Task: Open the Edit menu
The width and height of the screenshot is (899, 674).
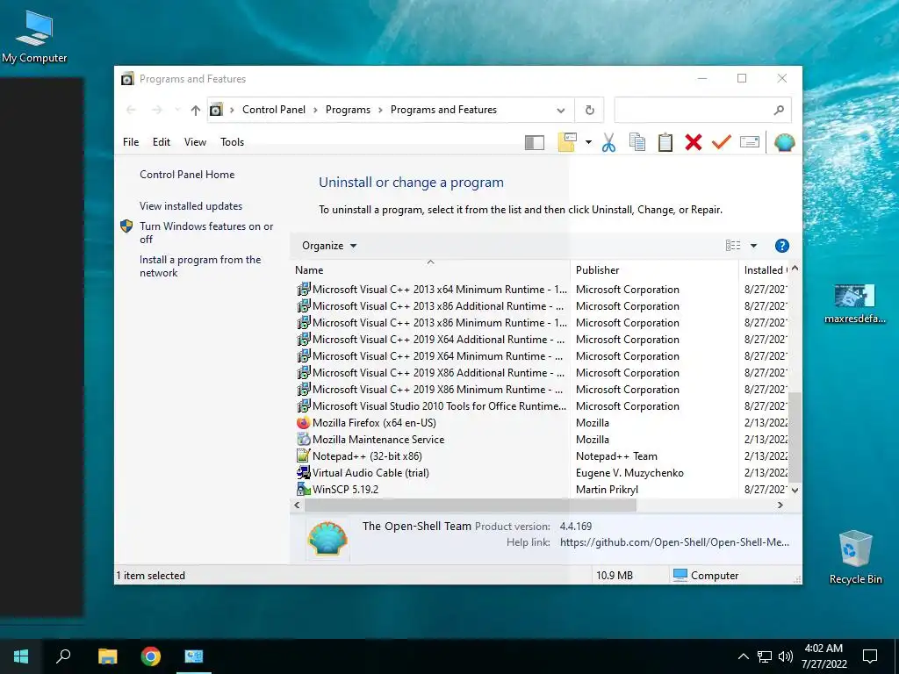Action: tap(162, 142)
